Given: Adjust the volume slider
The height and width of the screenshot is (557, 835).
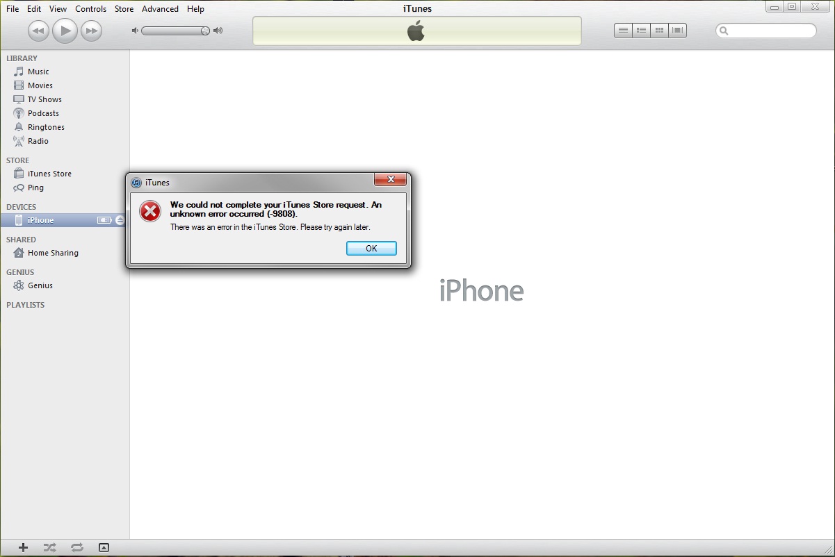Looking at the screenshot, I should pyautogui.click(x=176, y=31).
